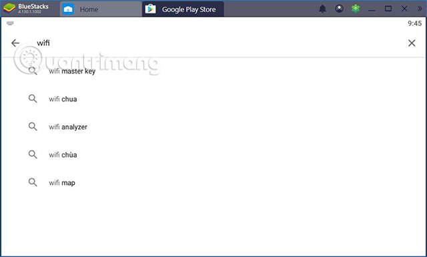The width and height of the screenshot is (427, 257).
Task: Click the BlueStacks logo icon
Action: click(x=9, y=9)
